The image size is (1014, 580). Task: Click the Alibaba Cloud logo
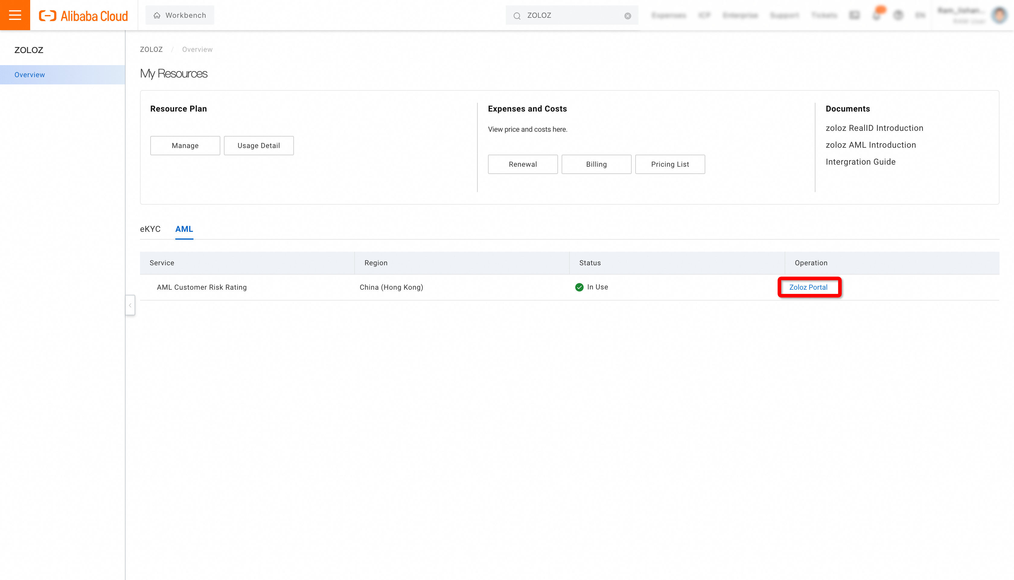(x=83, y=16)
